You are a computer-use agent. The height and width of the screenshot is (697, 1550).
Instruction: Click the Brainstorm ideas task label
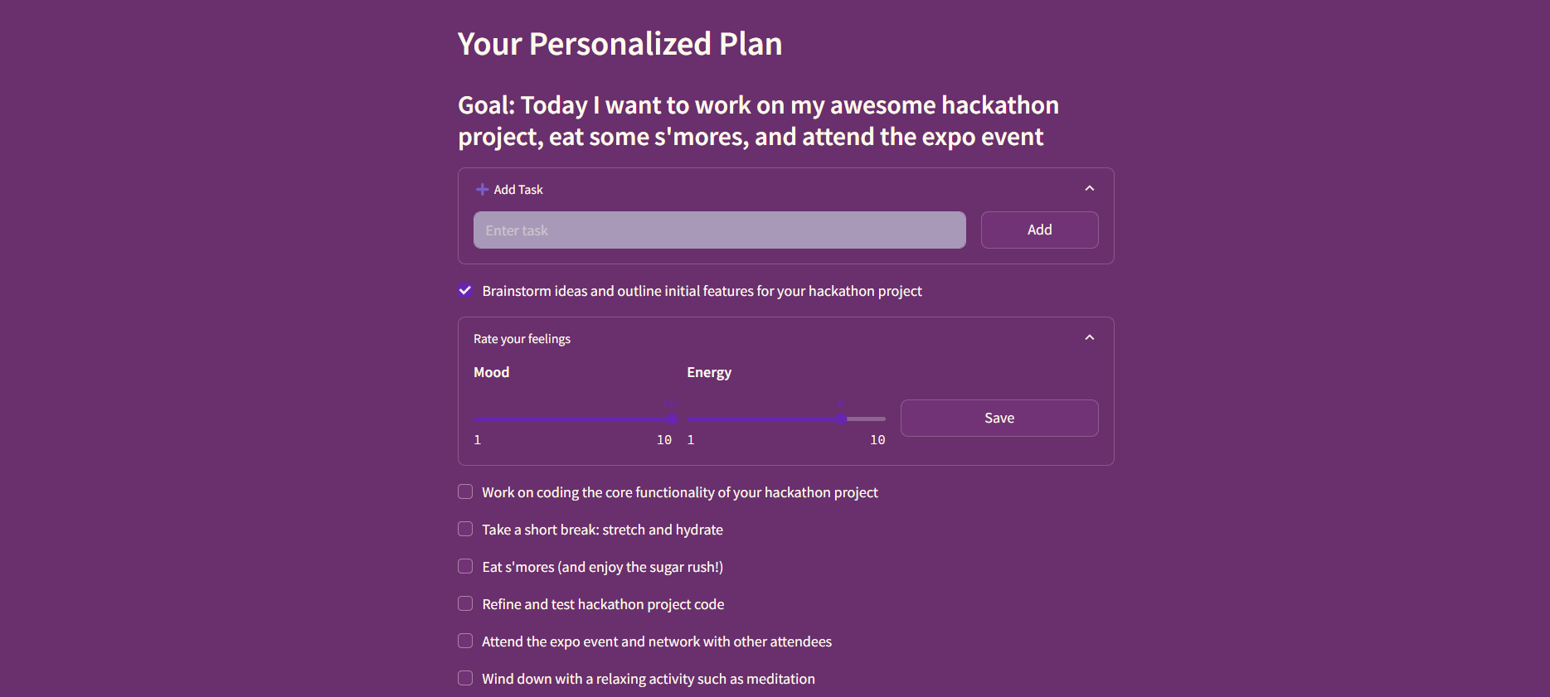click(x=702, y=291)
